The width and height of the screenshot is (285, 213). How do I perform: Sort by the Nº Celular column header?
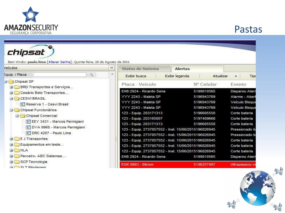[205, 84]
